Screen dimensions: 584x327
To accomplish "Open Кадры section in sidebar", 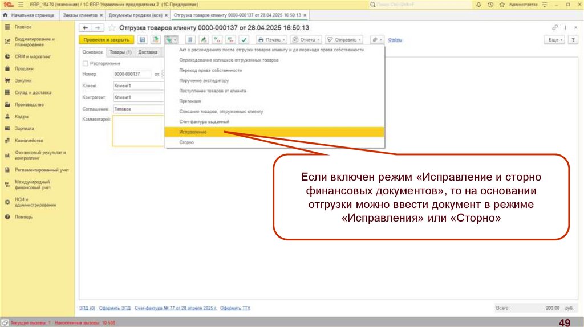I will (x=21, y=116).
